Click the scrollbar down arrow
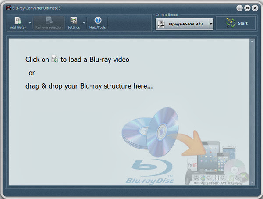 point(252,182)
